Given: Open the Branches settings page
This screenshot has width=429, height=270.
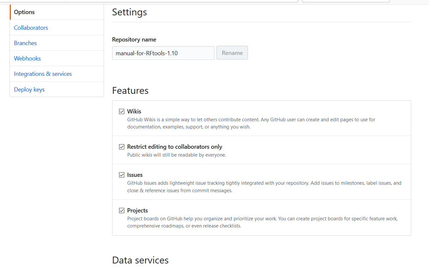Looking at the screenshot, I should (x=25, y=43).
